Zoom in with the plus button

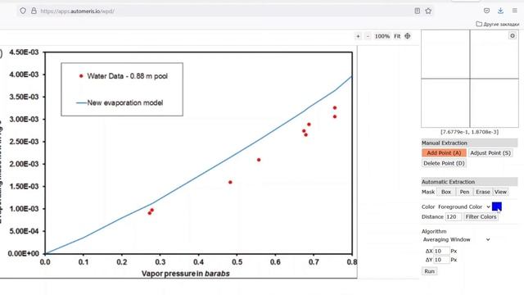(358, 36)
